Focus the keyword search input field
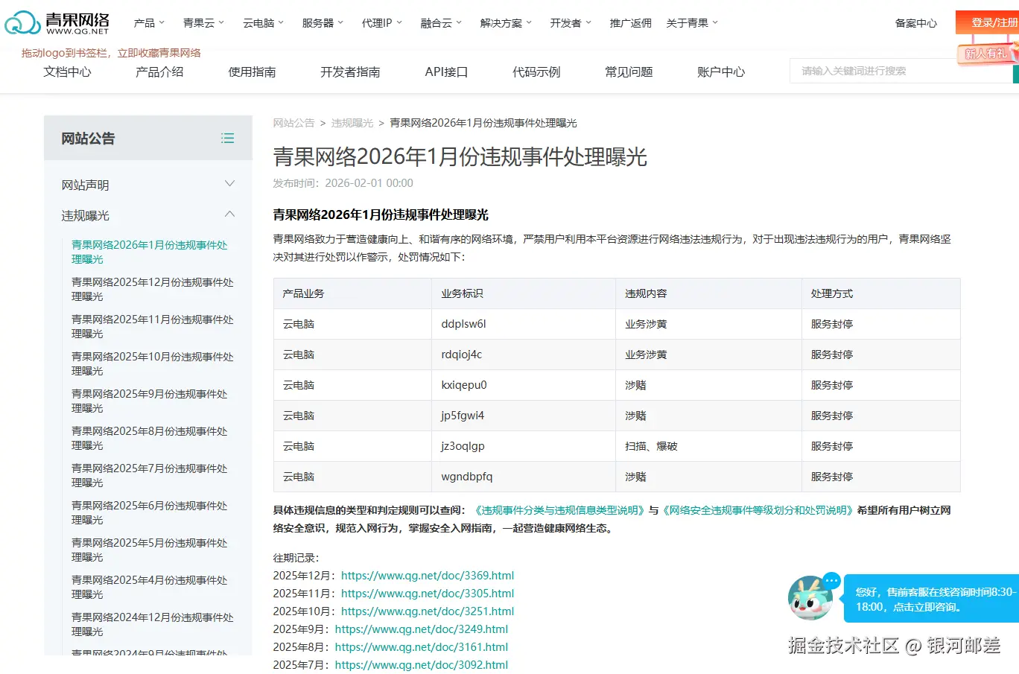Screen dimensions: 1019x674 coord(901,71)
